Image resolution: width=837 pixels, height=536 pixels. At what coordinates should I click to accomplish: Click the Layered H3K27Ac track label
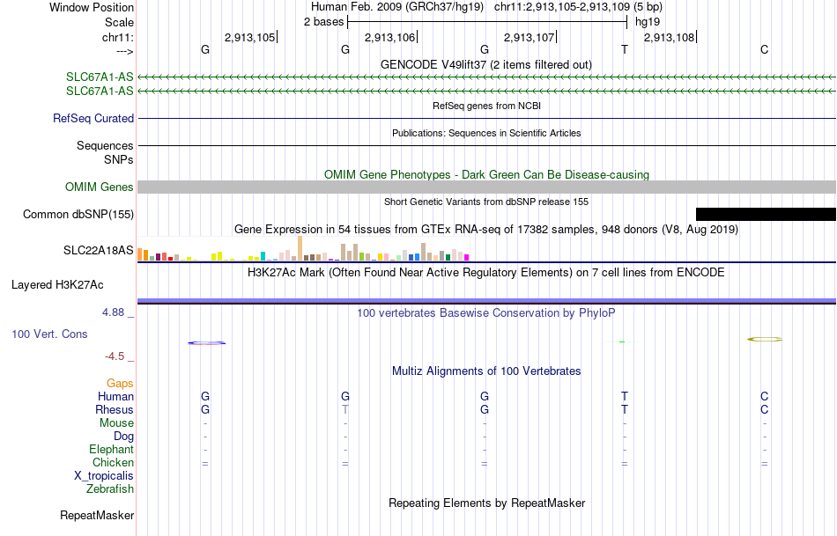click(x=57, y=285)
